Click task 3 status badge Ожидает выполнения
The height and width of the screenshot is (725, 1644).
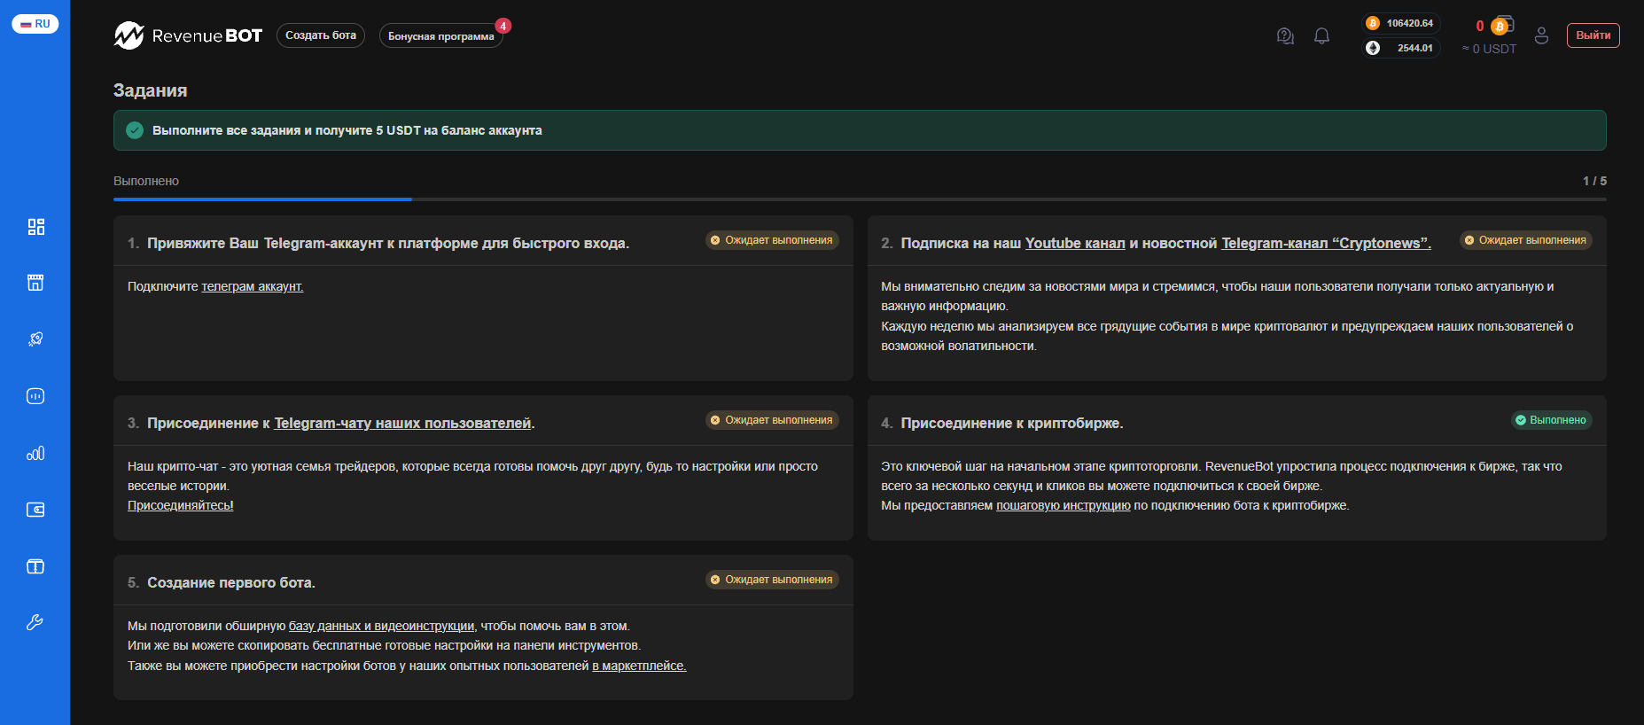772,420
